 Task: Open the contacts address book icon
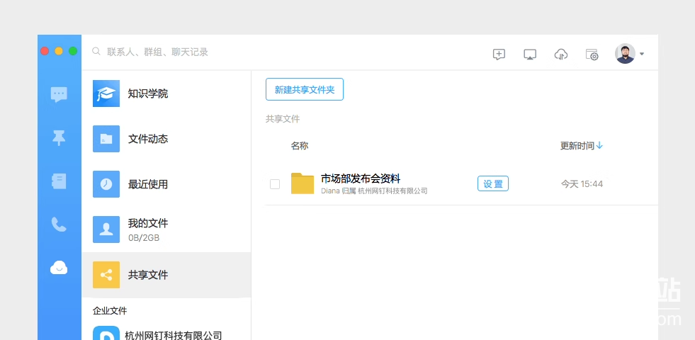pyautogui.click(x=59, y=181)
